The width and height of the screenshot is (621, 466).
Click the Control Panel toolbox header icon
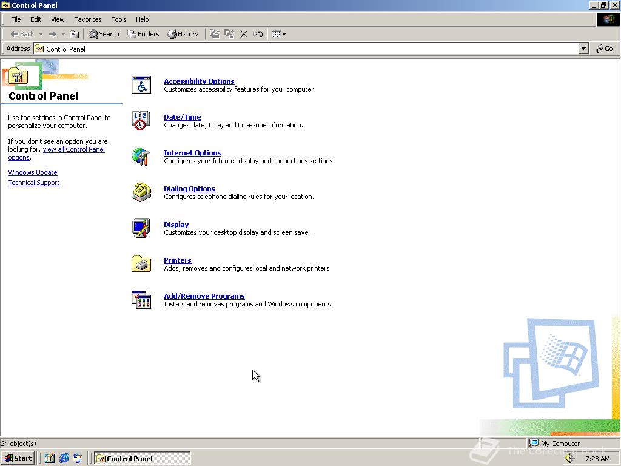tap(18, 76)
